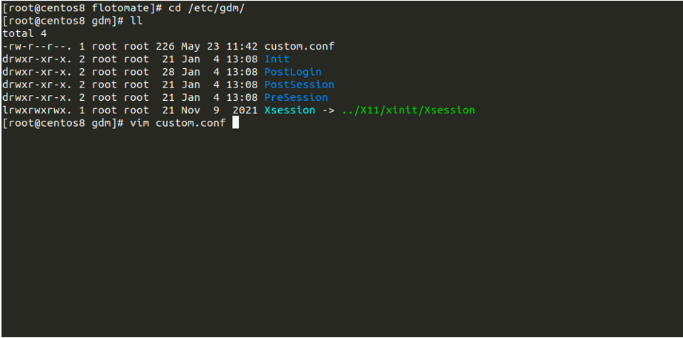Click the 'cd /etc/gdm/' command text

200,7
